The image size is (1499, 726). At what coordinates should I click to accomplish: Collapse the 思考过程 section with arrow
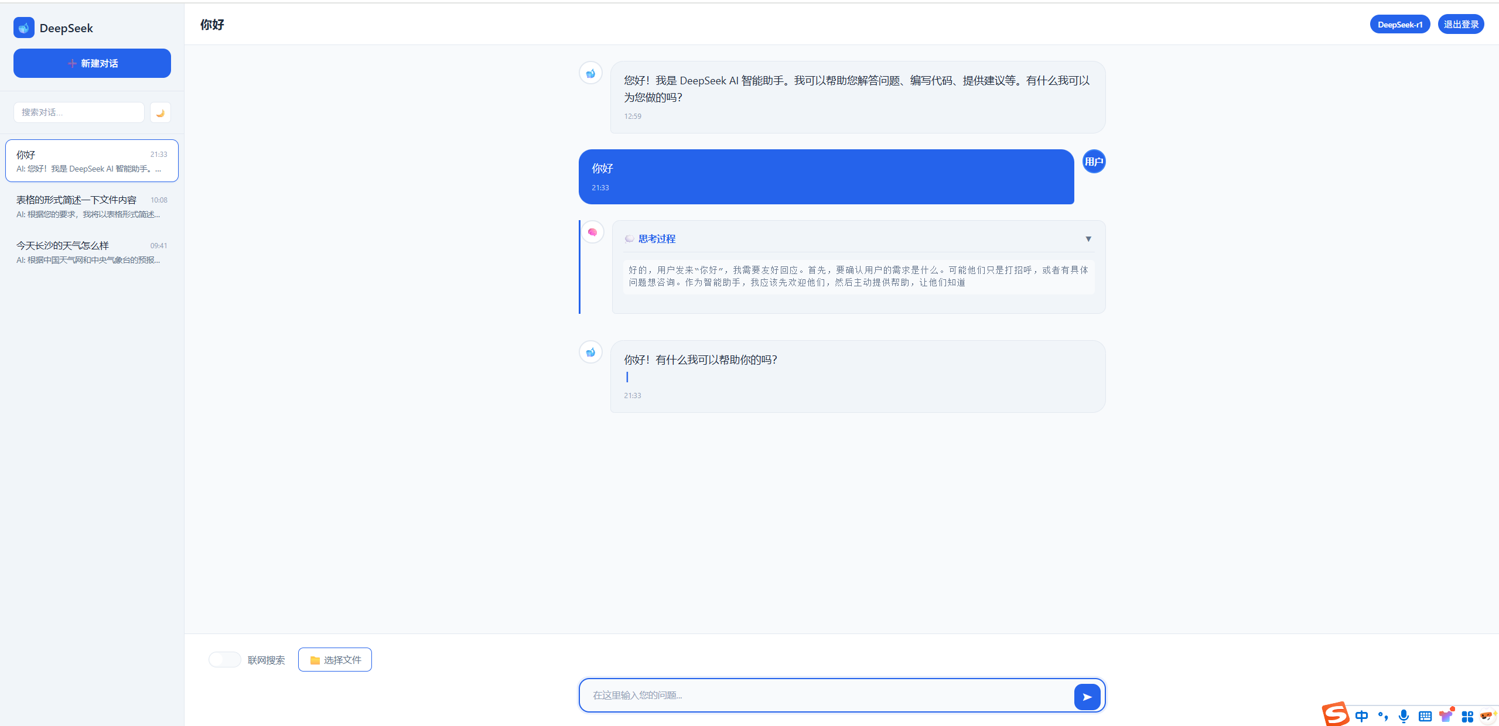coord(1088,239)
